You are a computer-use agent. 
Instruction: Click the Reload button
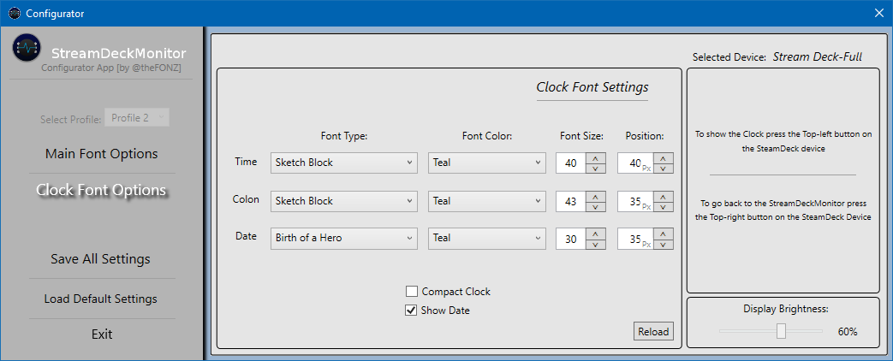point(653,332)
